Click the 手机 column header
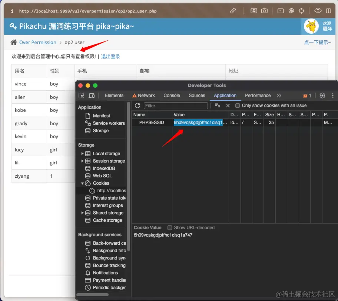This screenshot has height=301, width=338. (x=106, y=71)
